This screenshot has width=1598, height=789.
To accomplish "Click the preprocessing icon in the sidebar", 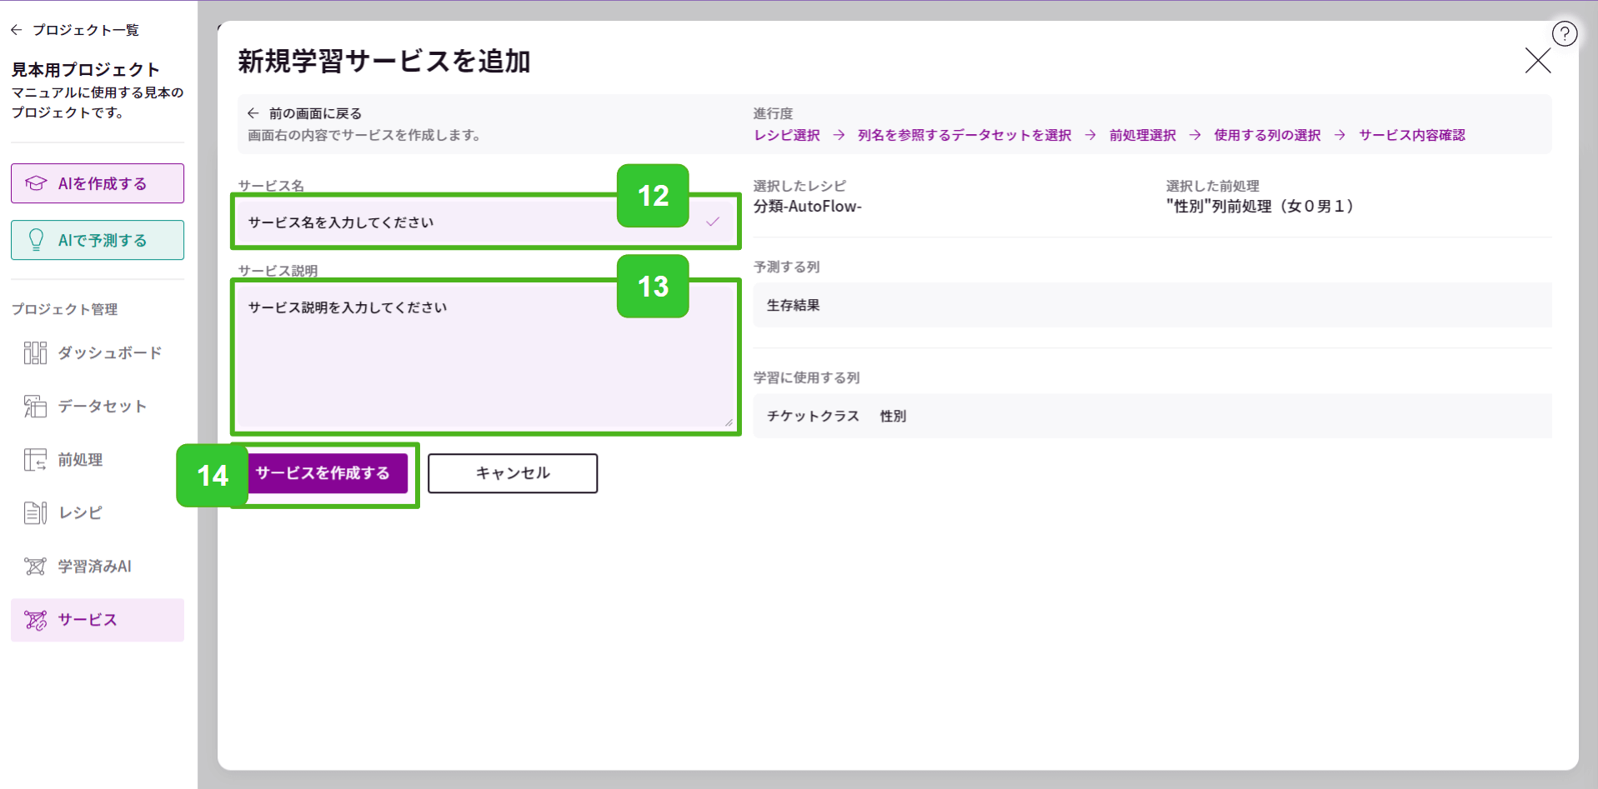I will (x=35, y=460).
